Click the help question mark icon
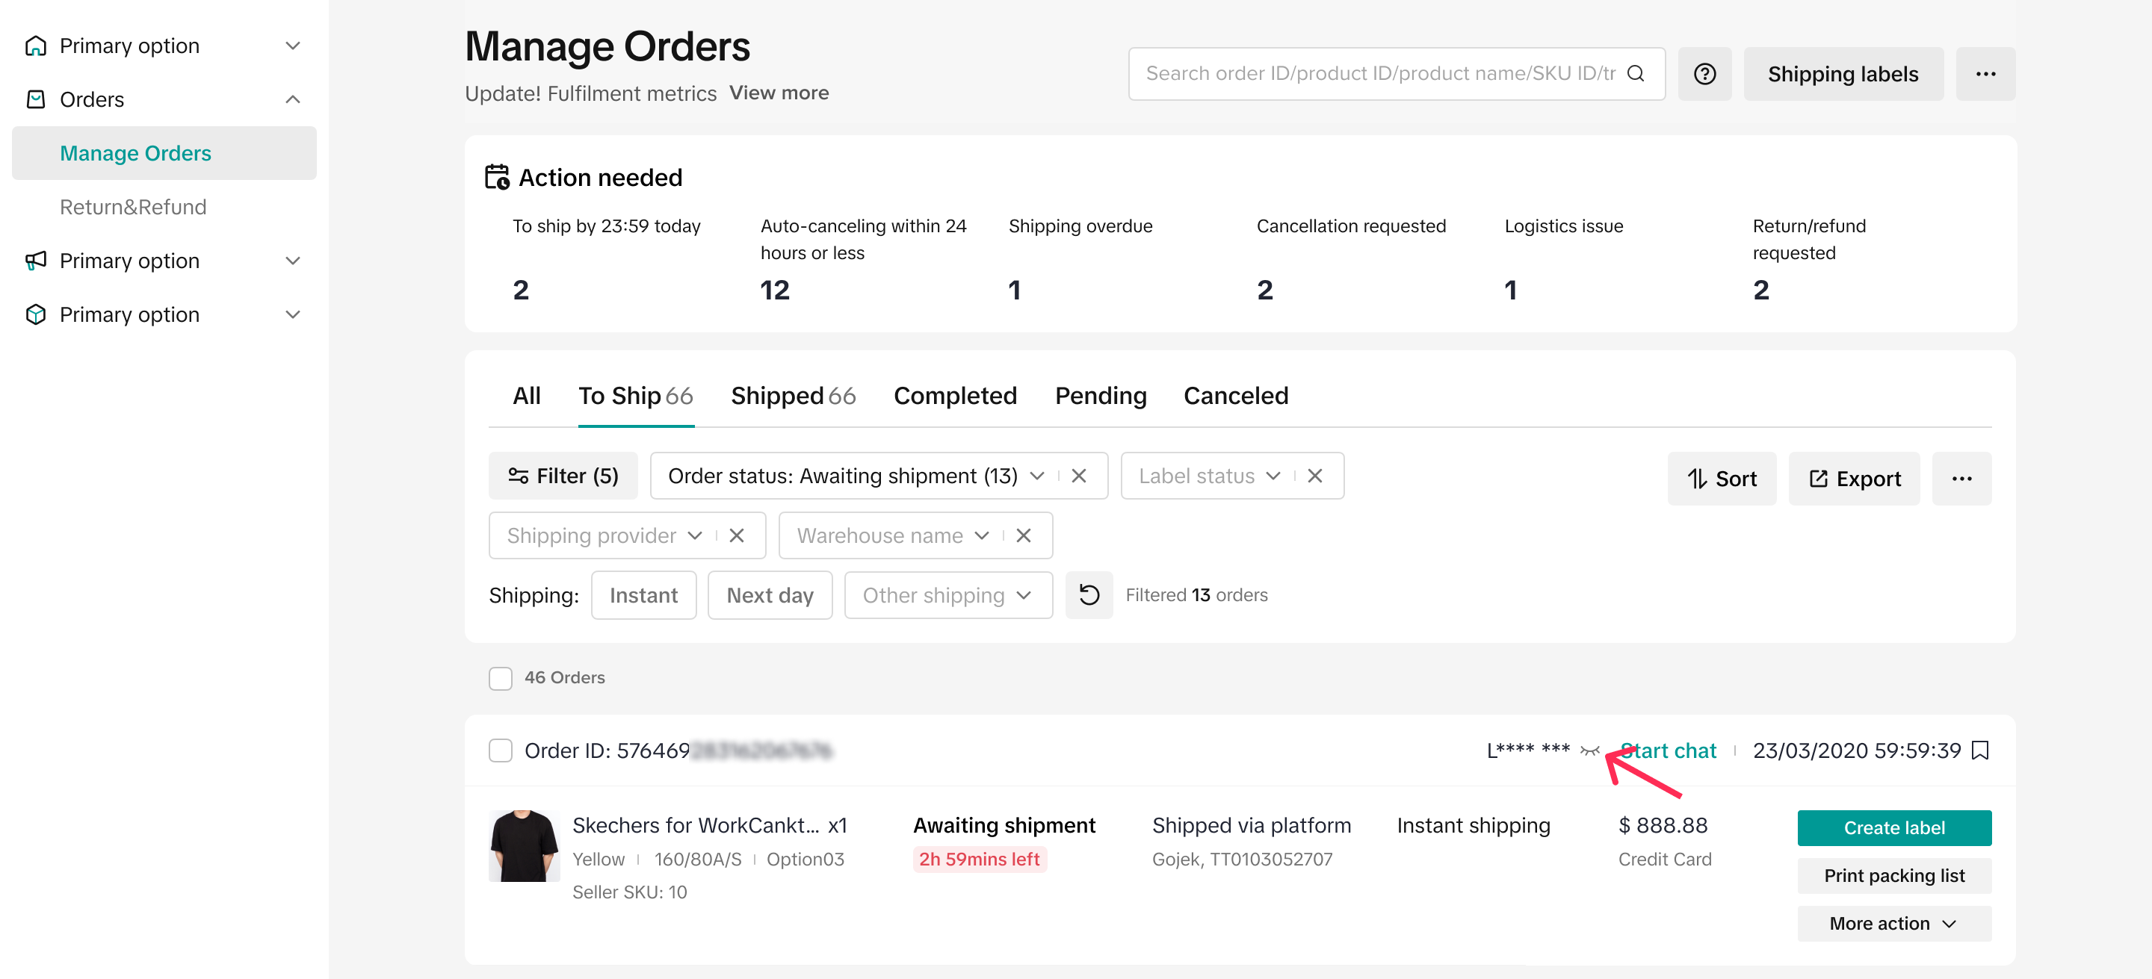 click(1704, 74)
